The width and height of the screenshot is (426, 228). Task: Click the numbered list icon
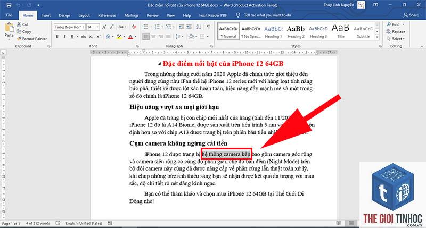click(157, 27)
